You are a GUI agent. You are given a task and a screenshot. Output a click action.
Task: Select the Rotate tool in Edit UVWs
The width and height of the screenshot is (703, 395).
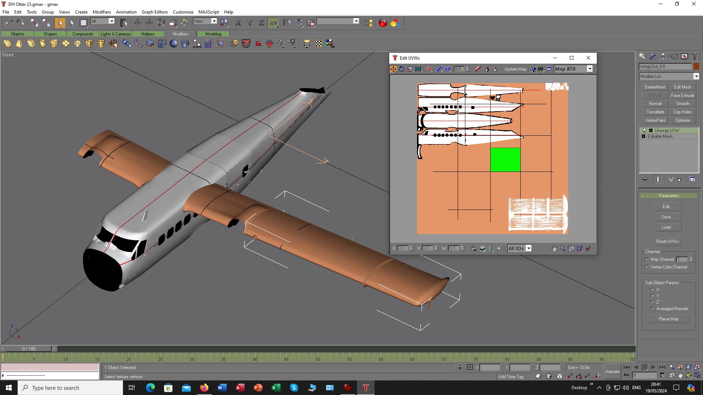coord(402,69)
